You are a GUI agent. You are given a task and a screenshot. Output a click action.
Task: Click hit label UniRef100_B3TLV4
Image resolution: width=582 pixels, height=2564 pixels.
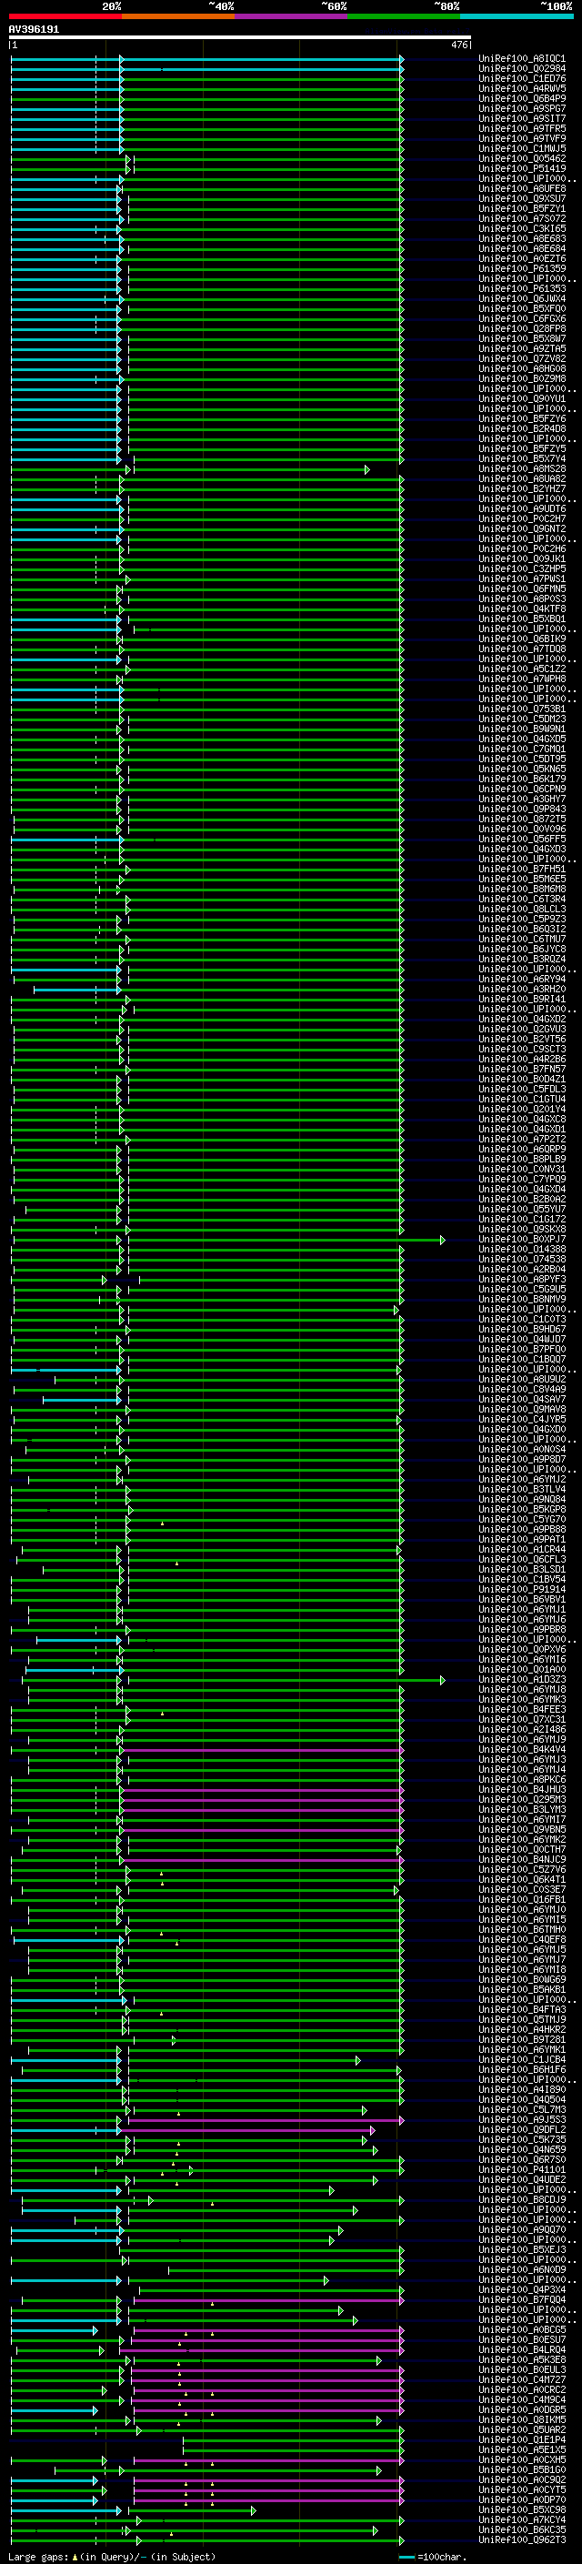pyautogui.click(x=521, y=1490)
